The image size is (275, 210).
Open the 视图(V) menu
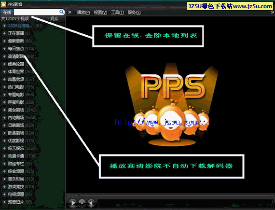pos(100,13)
